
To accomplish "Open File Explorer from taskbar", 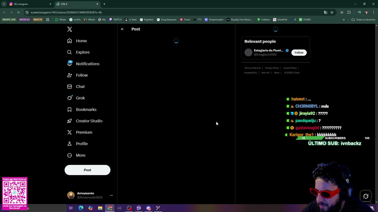I will click(100, 208).
